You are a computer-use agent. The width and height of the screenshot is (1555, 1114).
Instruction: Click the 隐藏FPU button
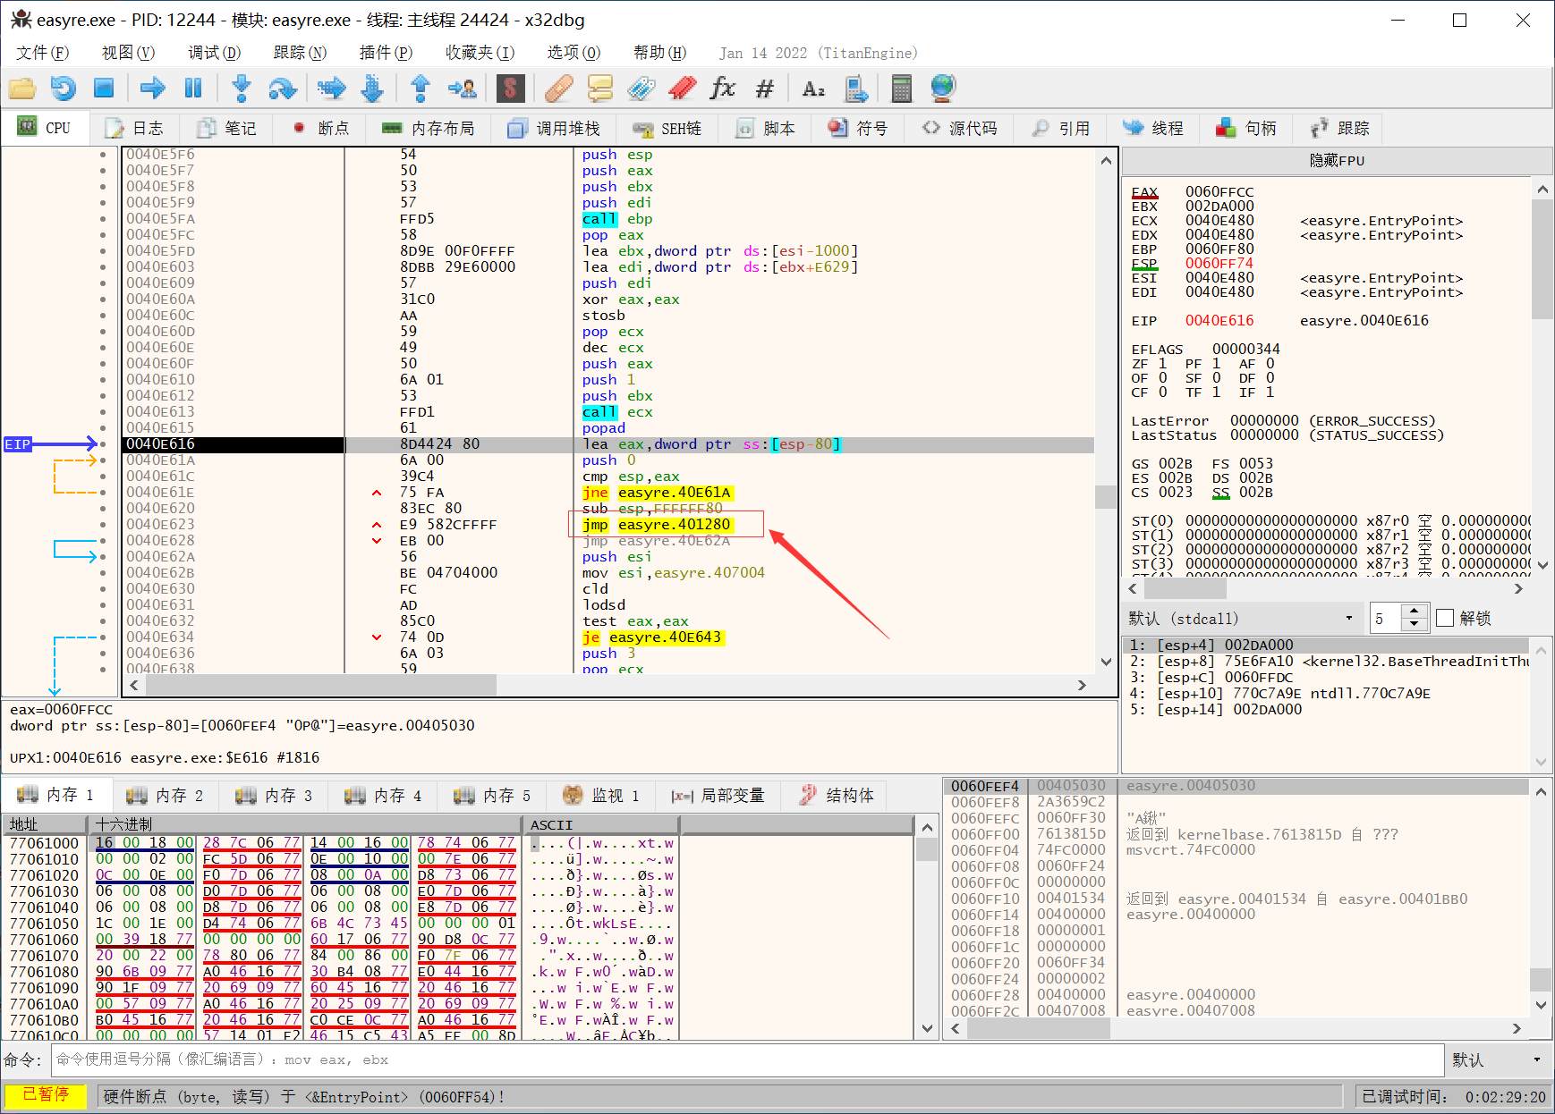pyautogui.click(x=1337, y=161)
